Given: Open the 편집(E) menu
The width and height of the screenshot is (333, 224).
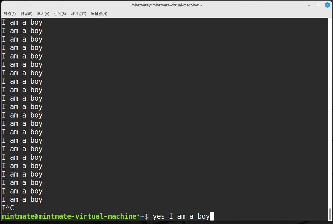Looking at the screenshot, I should 26,14.
